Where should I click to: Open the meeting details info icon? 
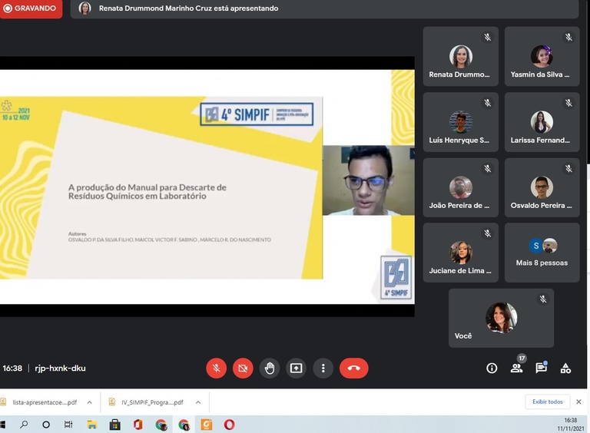[x=492, y=369]
